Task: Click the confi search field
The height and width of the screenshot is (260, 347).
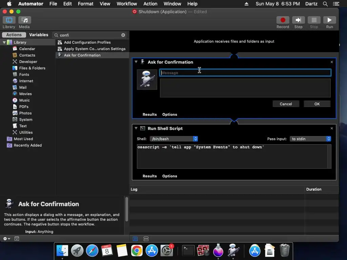Action: point(89,35)
